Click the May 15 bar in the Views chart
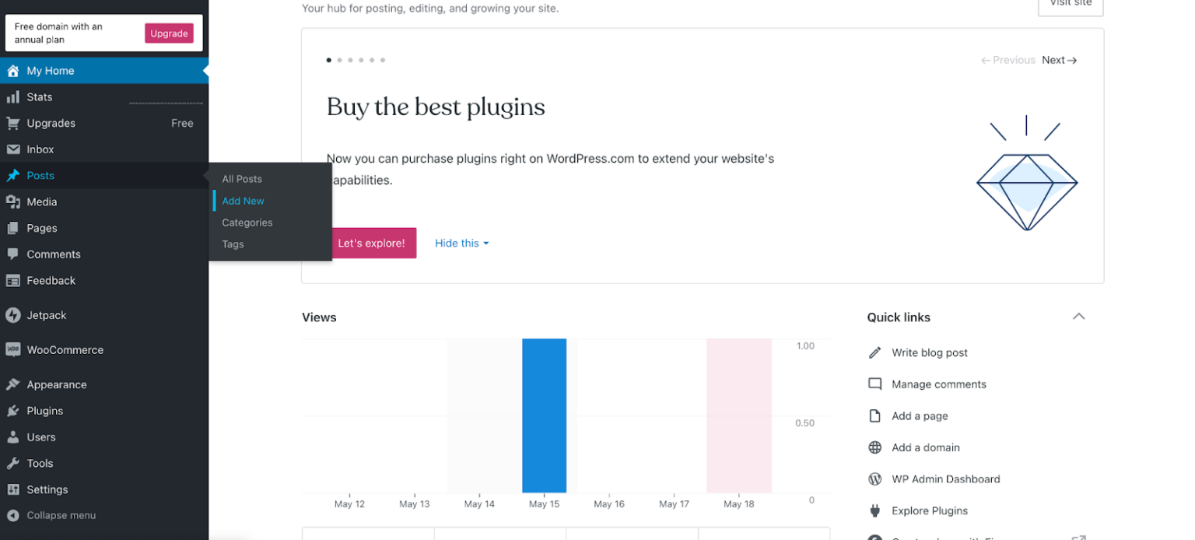Image resolution: width=1195 pixels, height=540 pixels. point(545,416)
